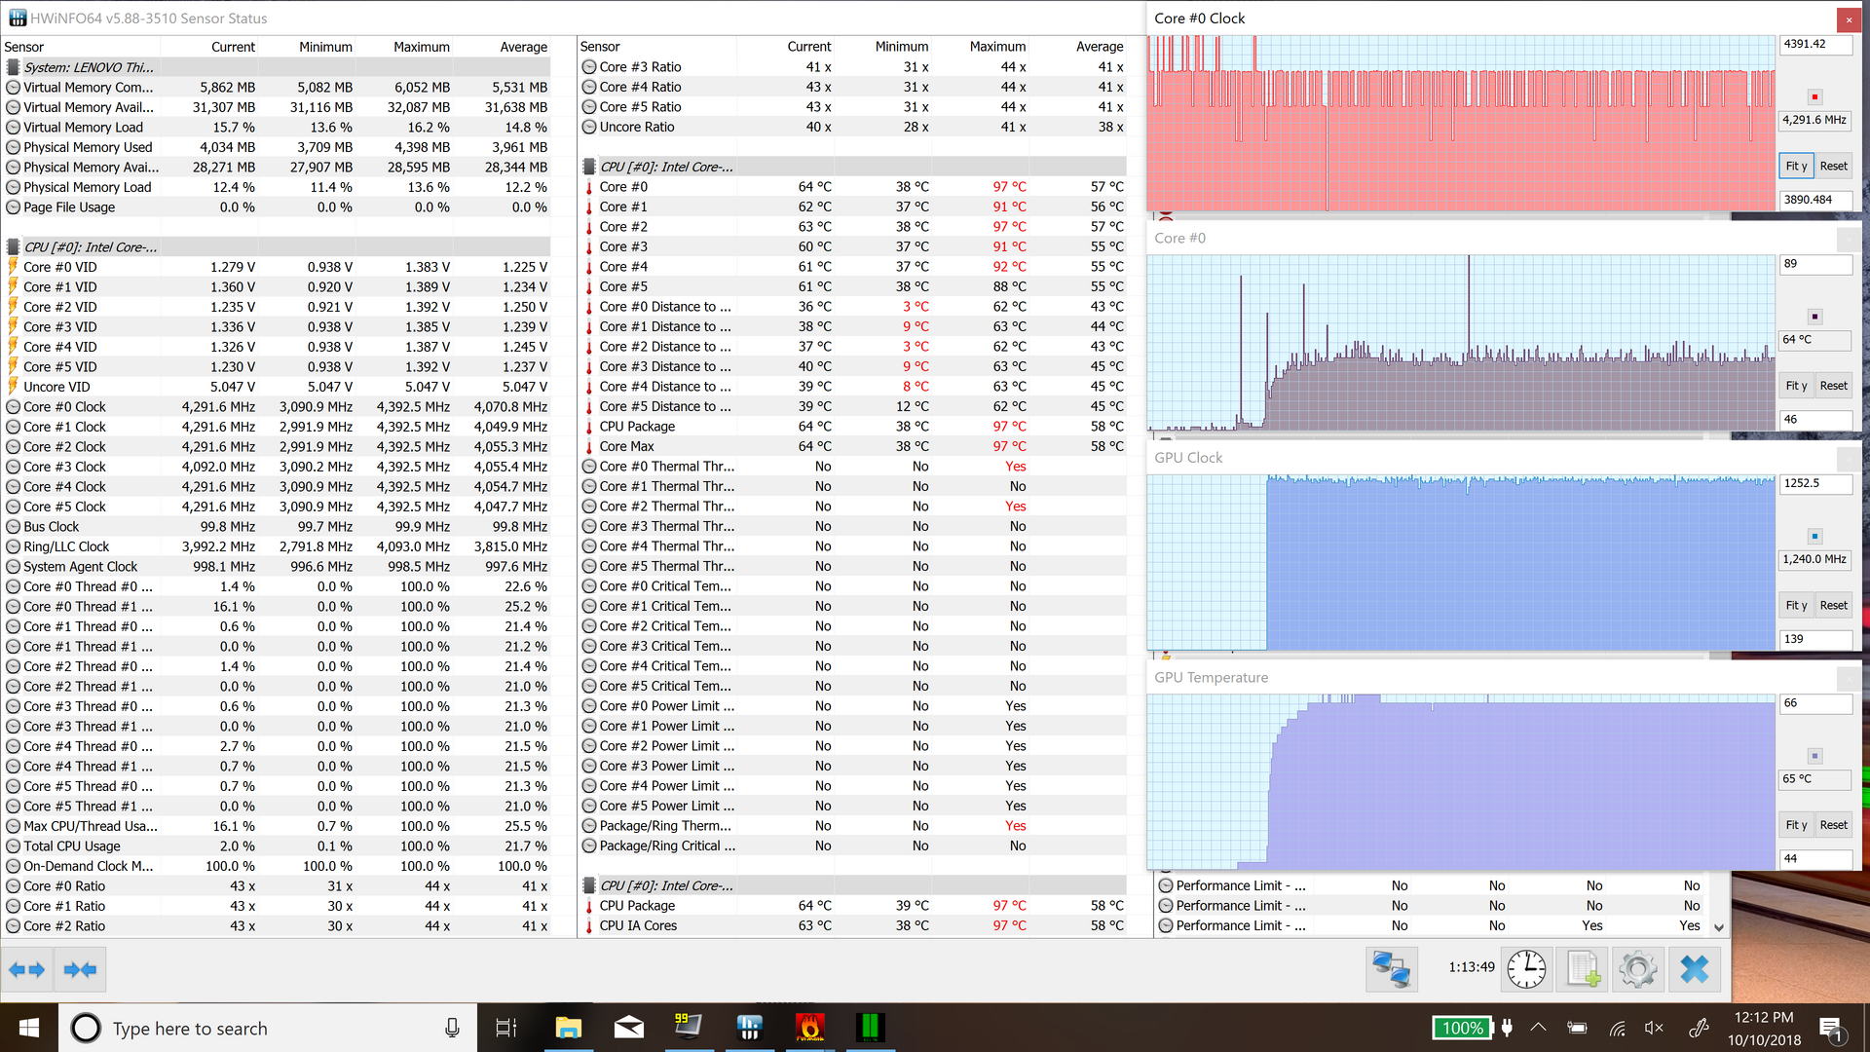Show hidden system tray icons chevron

[1538, 1028]
